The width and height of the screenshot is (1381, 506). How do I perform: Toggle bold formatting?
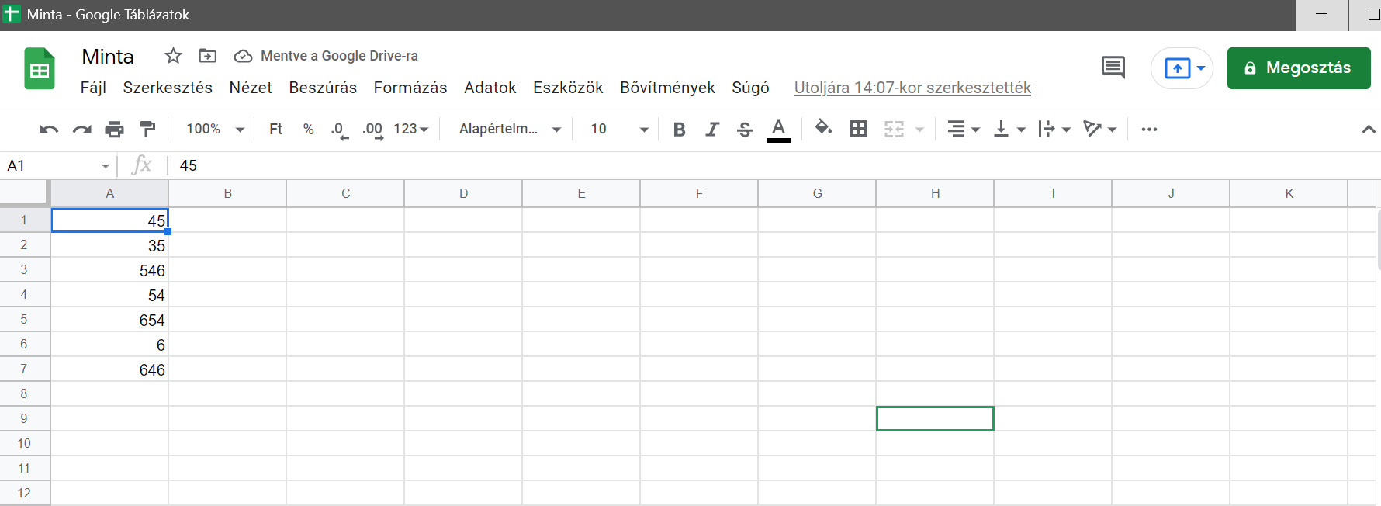(x=679, y=130)
